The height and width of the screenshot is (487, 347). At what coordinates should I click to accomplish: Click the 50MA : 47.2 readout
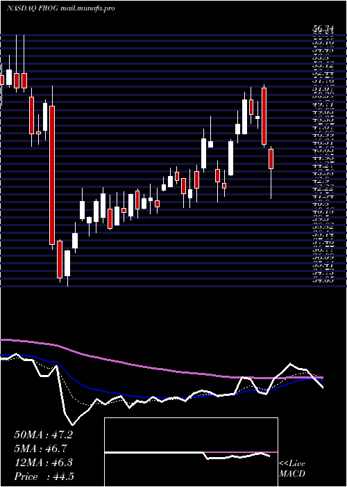(43, 435)
